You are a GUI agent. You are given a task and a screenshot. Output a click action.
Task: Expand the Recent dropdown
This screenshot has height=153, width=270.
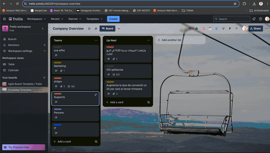click(57, 19)
